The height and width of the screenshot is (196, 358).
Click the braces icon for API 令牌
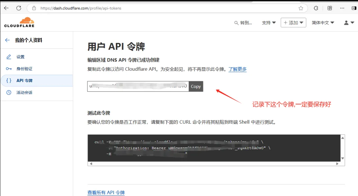[x=9, y=81]
